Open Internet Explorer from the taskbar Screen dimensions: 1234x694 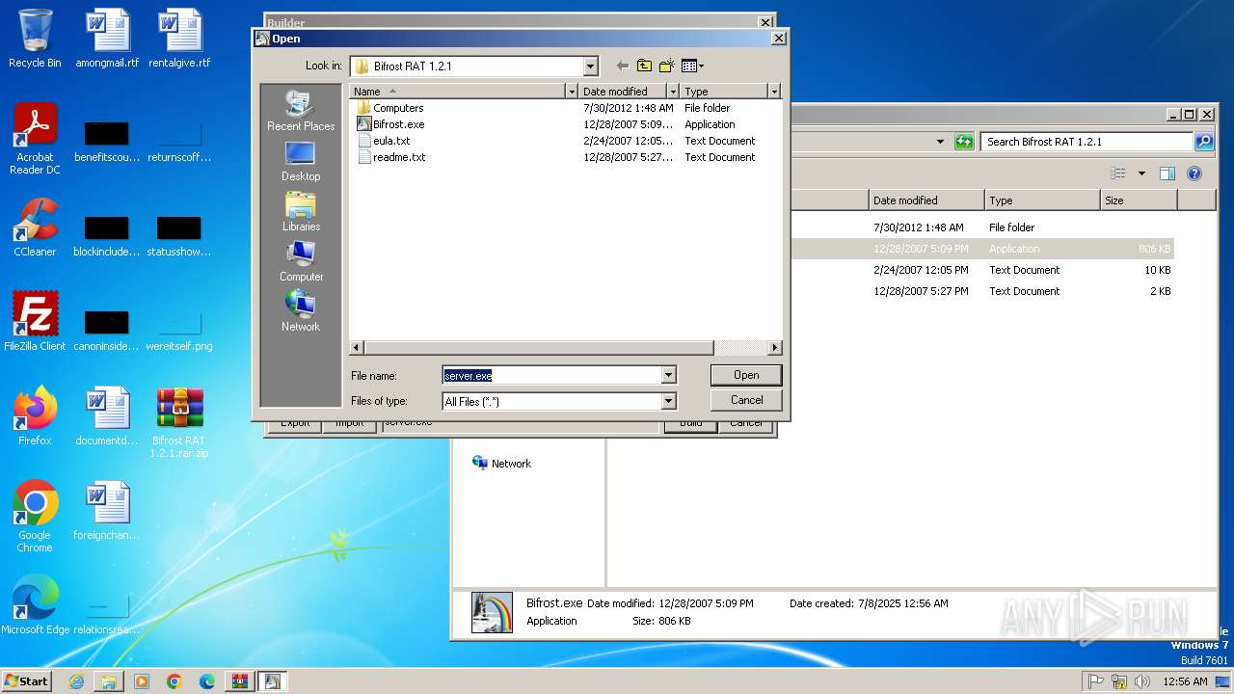pyautogui.click(x=76, y=681)
